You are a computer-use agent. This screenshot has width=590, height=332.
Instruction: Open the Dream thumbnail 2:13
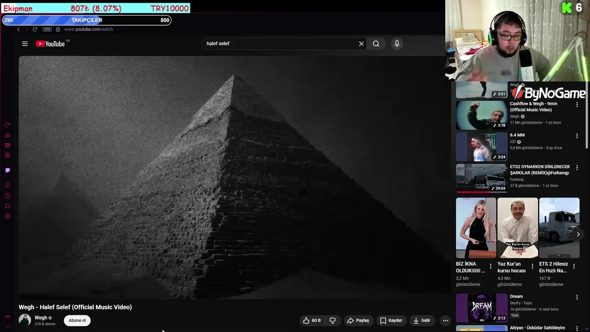click(x=481, y=308)
